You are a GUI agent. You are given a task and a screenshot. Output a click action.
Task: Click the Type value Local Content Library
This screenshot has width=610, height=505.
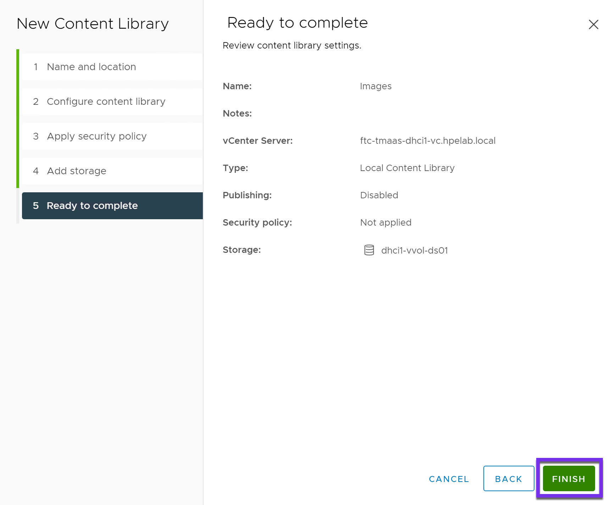click(407, 168)
